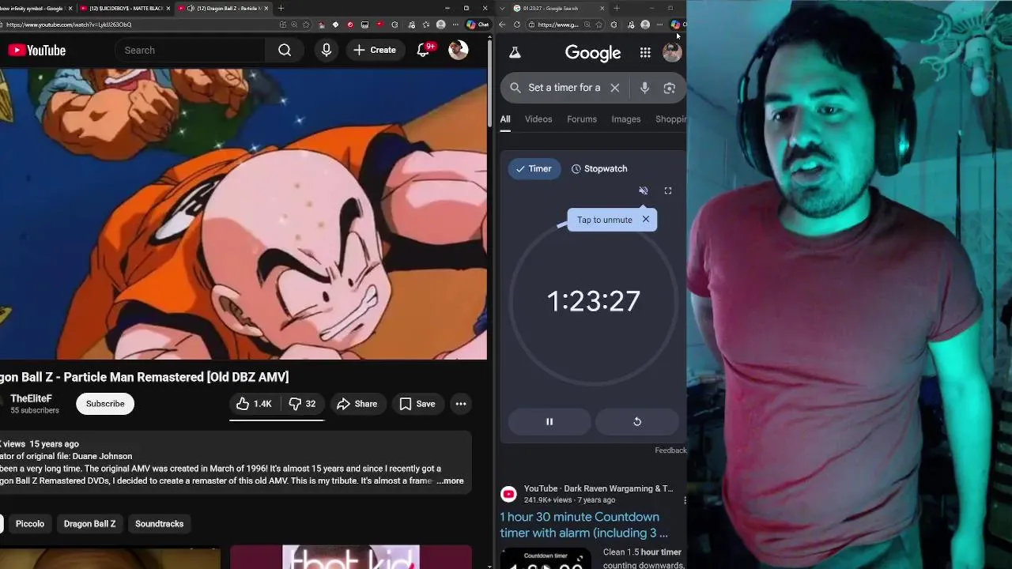Click the Krillin video player
The width and height of the screenshot is (1012, 569).
point(243,214)
